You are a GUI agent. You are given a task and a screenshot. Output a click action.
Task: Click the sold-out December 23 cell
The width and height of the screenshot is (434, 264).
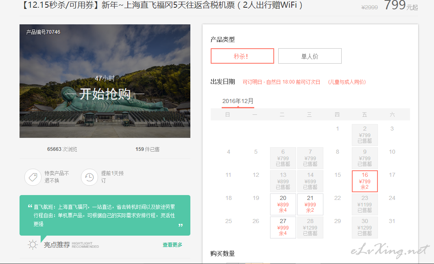click(364, 204)
